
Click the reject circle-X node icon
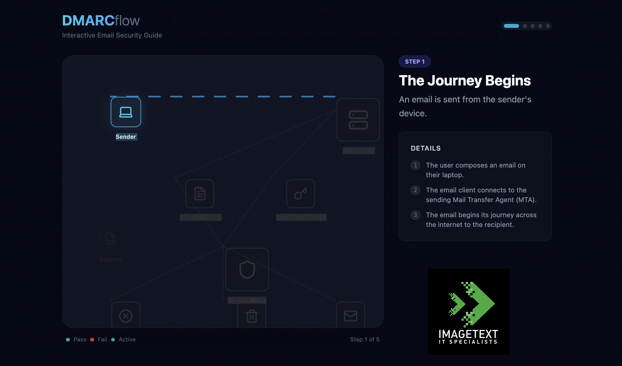point(126,316)
